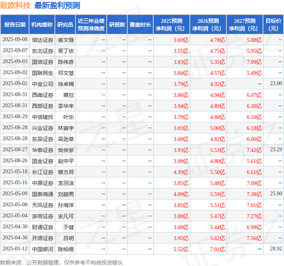284x266 pixels.
Task: Click the 2026预测净利润 column header
Action: (x=208, y=25)
